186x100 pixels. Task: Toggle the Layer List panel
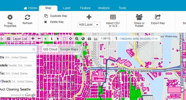tap(17, 39)
